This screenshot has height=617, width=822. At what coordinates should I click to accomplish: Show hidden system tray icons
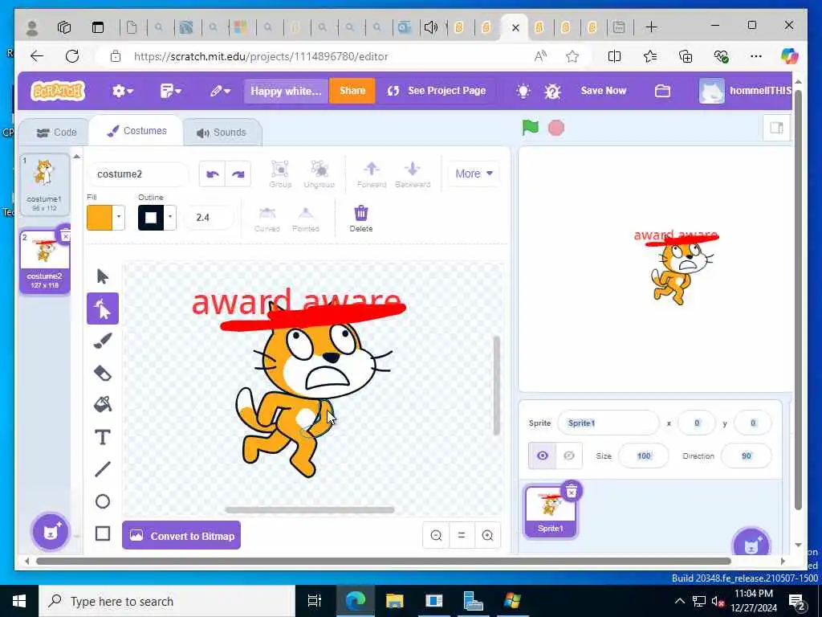pos(679,601)
